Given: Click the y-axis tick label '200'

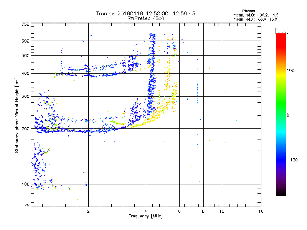Looking at the screenshot, I should 25,129.
